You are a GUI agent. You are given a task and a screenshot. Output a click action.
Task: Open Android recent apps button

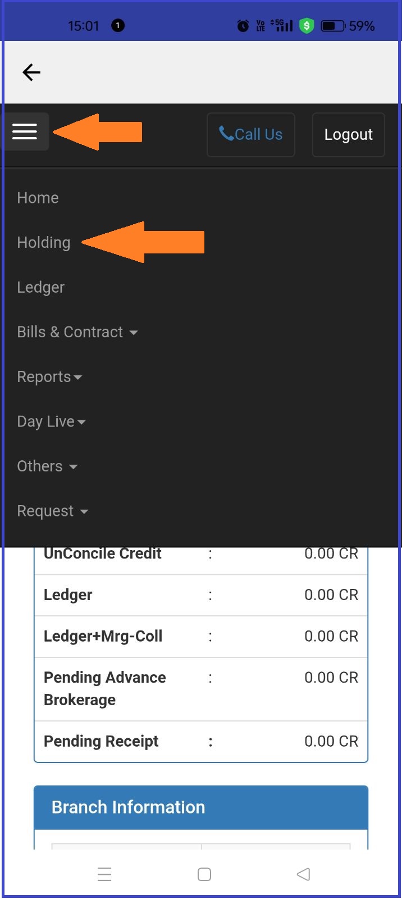pos(104,874)
